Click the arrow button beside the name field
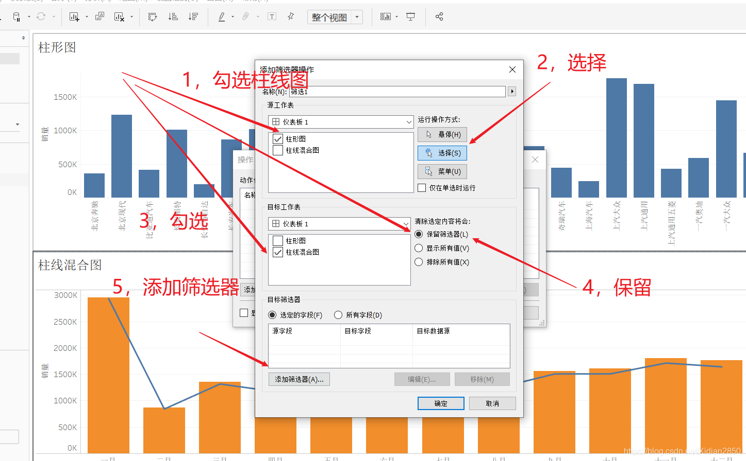This screenshot has width=746, height=461. tap(512, 92)
